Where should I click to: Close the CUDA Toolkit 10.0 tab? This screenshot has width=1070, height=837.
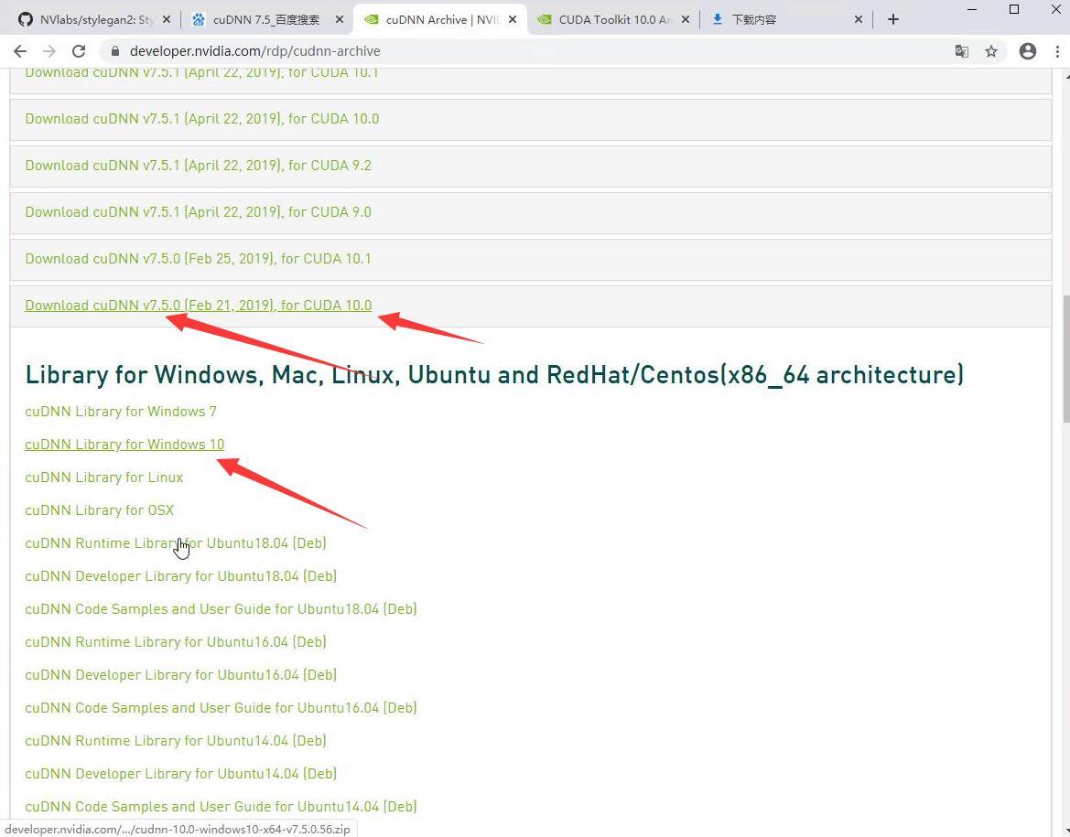pos(686,20)
